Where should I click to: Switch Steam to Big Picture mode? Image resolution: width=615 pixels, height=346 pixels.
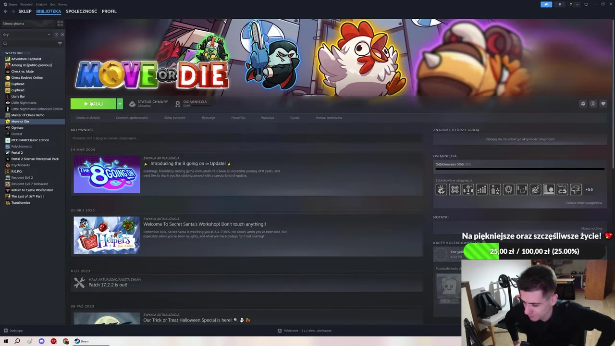coord(586,4)
